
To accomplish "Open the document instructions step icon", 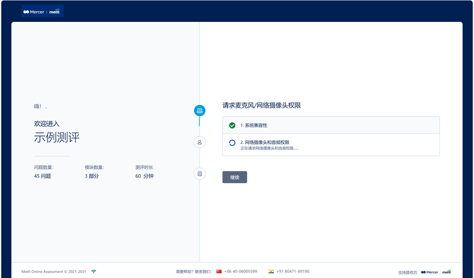I will pyautogui.click(x=199, y=173).
